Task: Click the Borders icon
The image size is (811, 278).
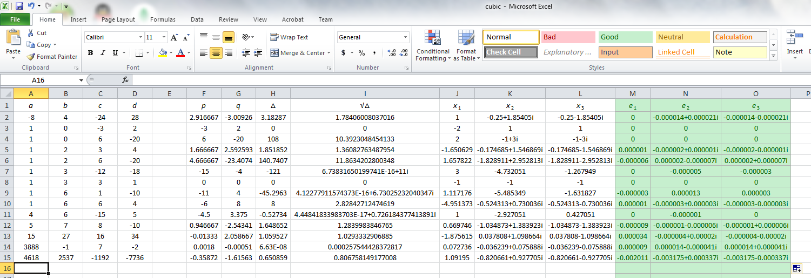Action: pyautogui.click(x=139, y=53)
